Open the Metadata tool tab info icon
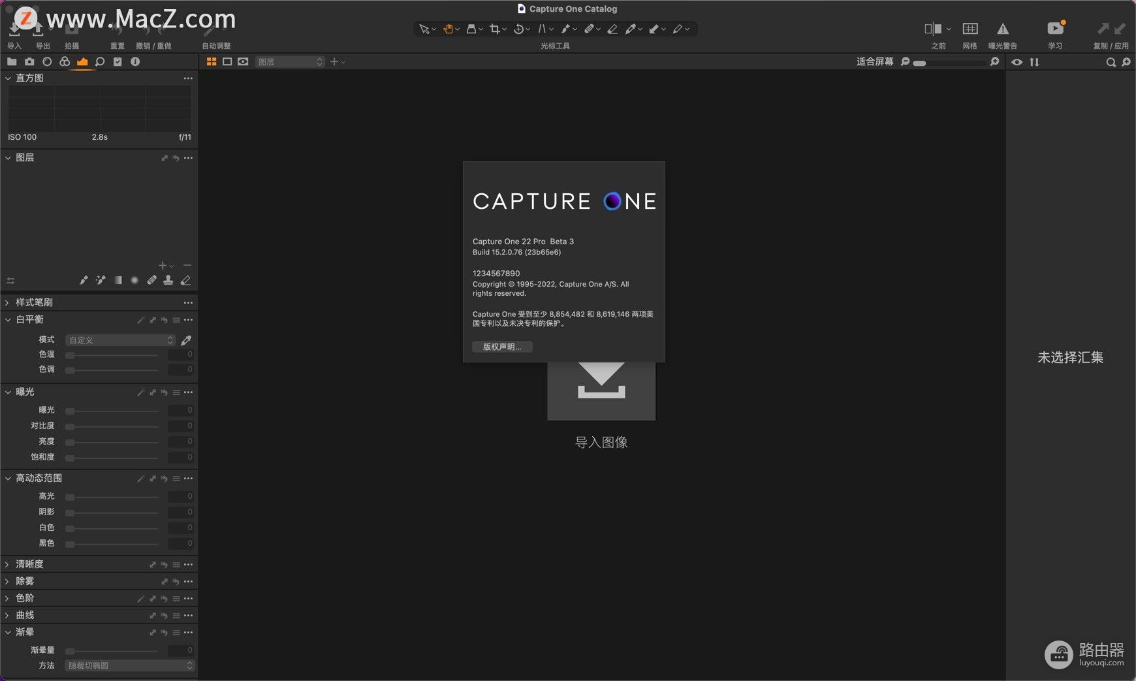The width and height of the screenshot is (1136, 681). click(x=135, y=61)
